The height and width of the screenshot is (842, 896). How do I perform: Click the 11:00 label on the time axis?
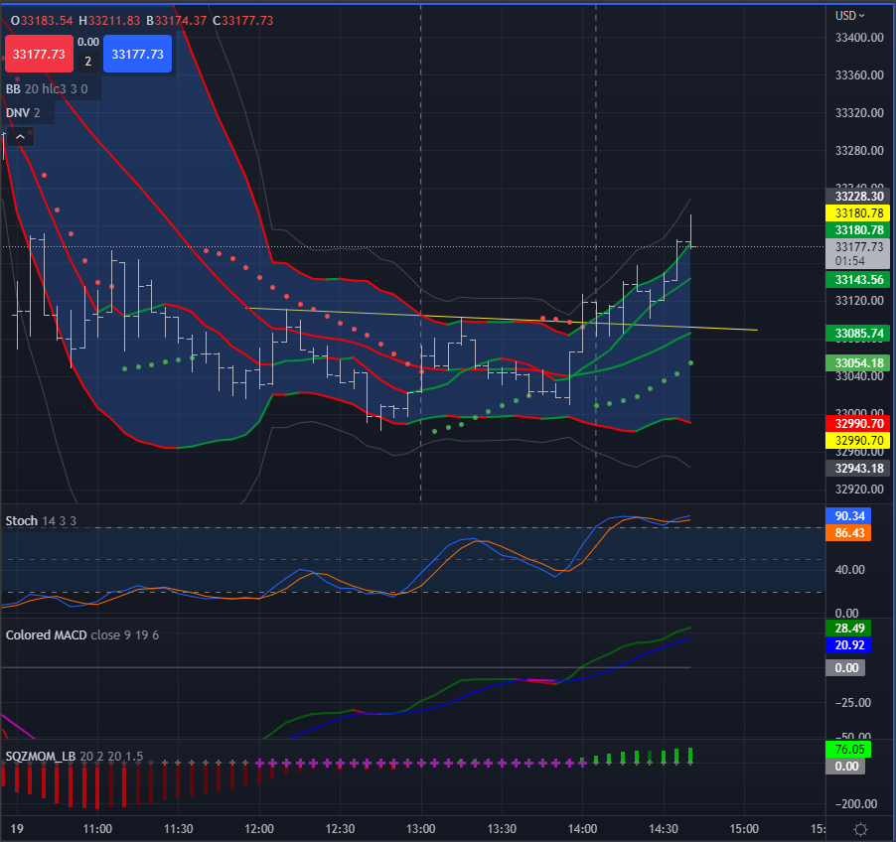coord(97,828)
